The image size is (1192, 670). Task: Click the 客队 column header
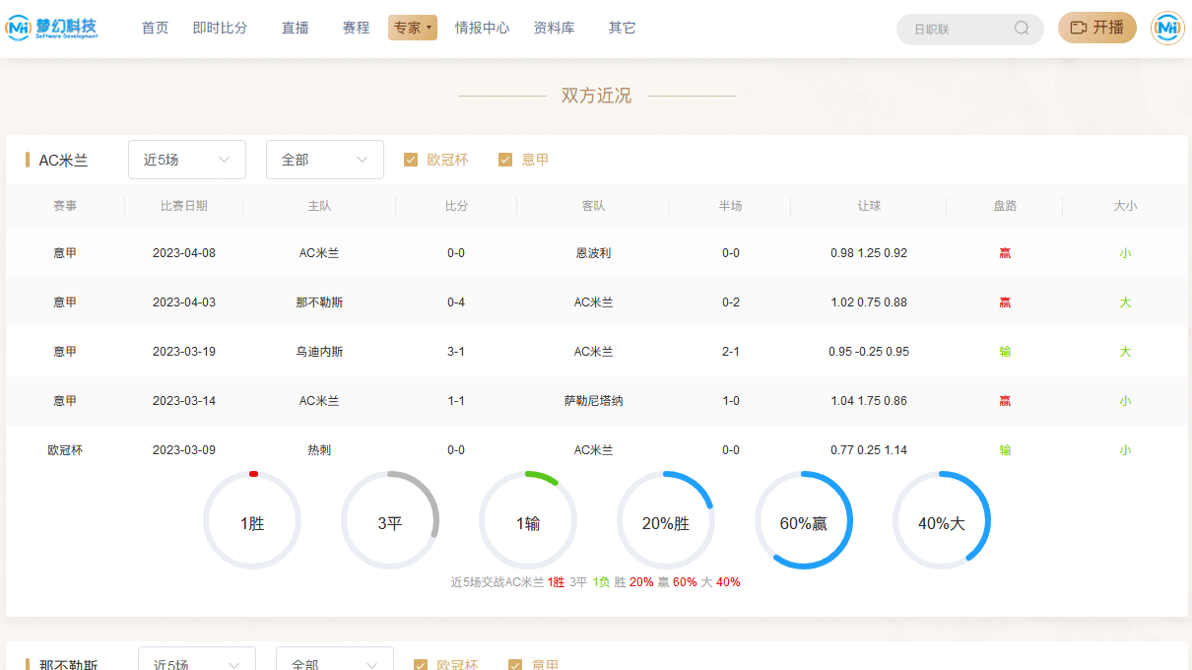[x=593, y=206]
